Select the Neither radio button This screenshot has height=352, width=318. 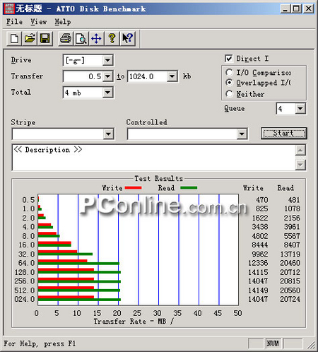[229, 94]
